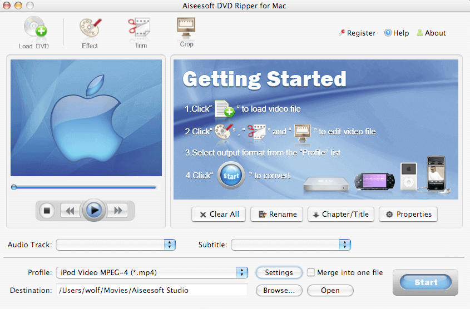Open the About dialog
The width and height of the screenshot is (470, 309).
[x=431, y=33]
